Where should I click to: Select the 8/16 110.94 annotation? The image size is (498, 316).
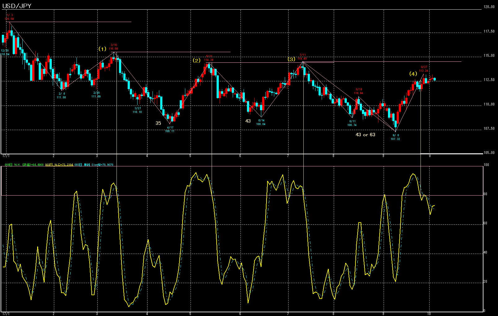point(359,91)
